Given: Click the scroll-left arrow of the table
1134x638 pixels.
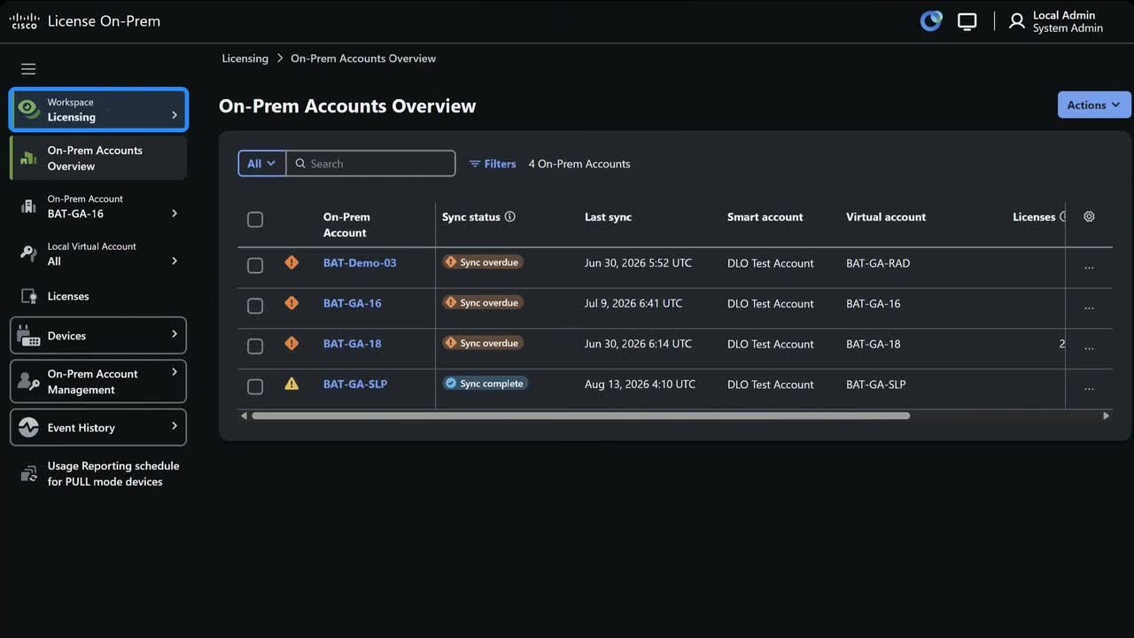Looking at the screenshot, I should click(x=244, y=416).
